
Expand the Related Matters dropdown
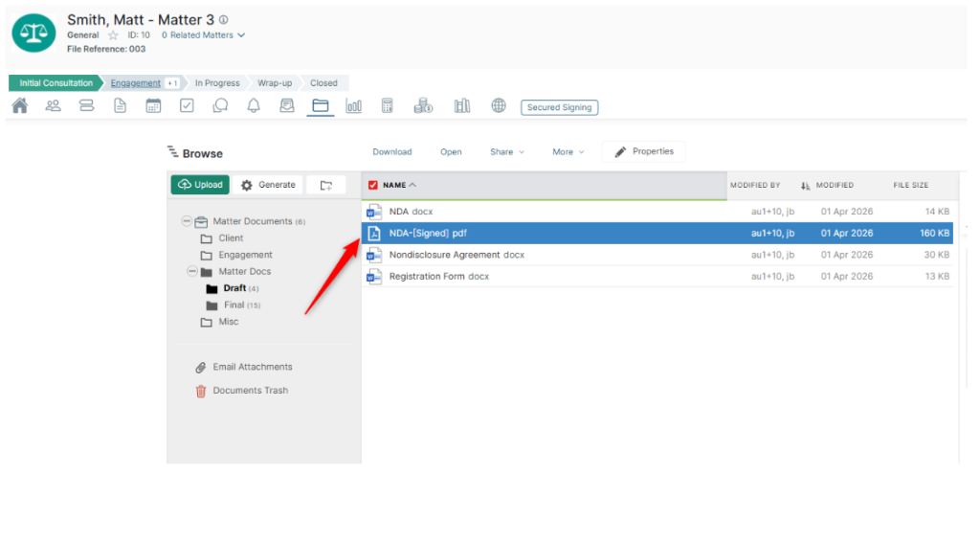coord(204,35)
